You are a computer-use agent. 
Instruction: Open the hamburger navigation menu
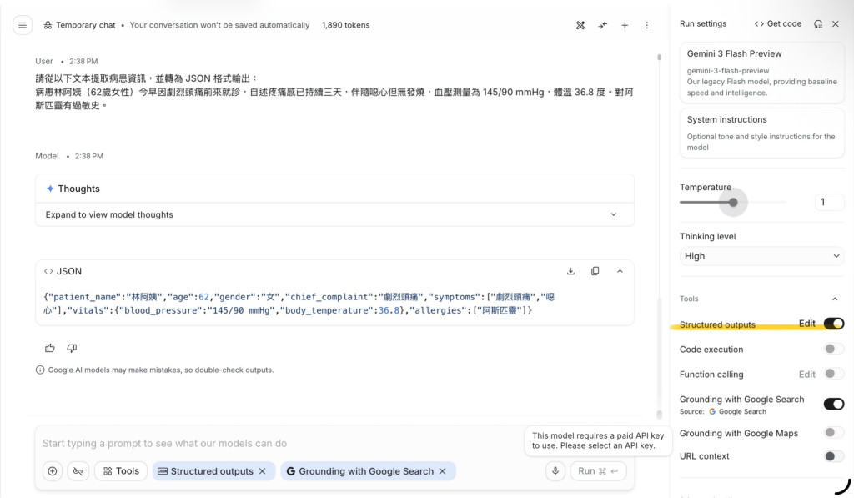(x=23, y=25)
